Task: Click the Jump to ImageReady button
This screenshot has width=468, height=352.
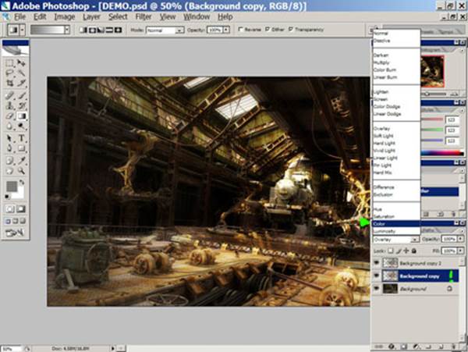Action: (x=14, y=233)
